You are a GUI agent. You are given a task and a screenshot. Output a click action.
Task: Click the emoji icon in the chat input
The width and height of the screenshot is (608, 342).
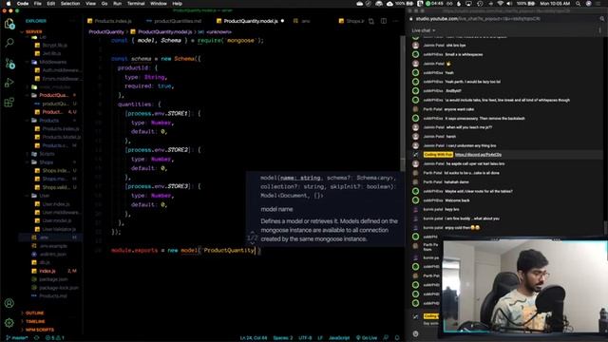click(x=416, y=333)
